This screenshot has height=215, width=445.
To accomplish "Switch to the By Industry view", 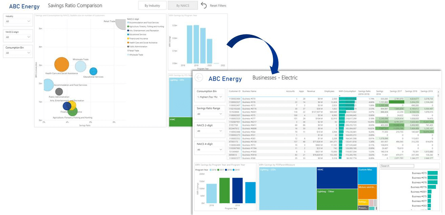I will (152, 6).
